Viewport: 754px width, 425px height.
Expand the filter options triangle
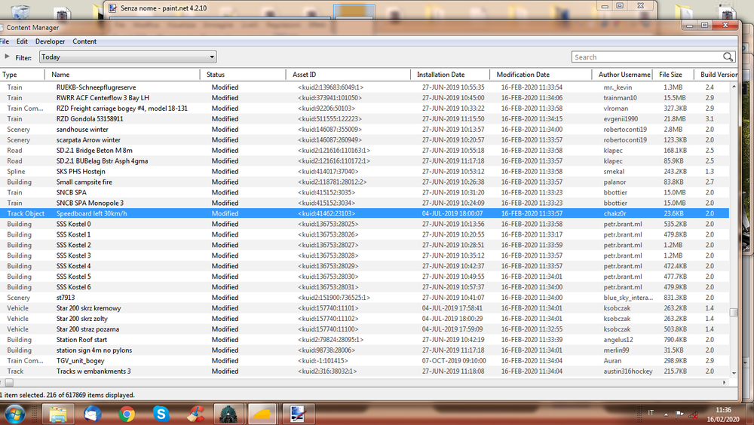click(x=7, y=57)
